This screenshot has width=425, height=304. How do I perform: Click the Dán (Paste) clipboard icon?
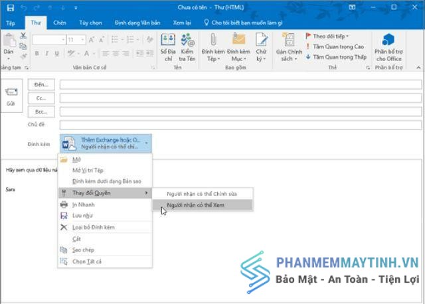point(9,40)
